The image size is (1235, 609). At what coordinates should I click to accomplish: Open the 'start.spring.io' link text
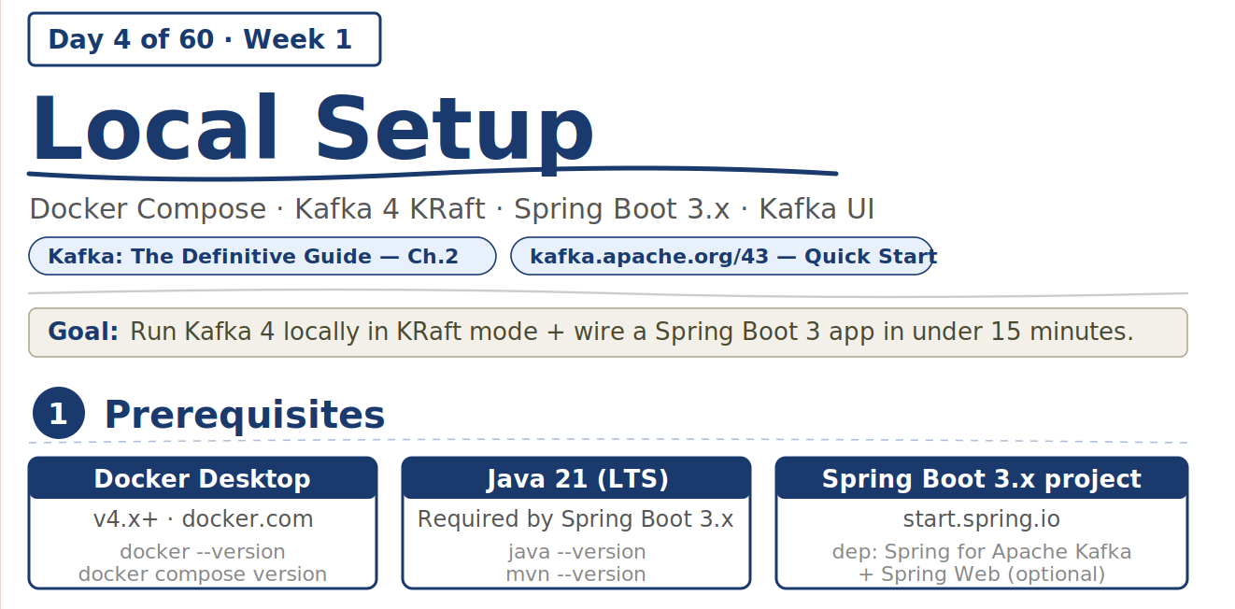(x=982, y=519)
